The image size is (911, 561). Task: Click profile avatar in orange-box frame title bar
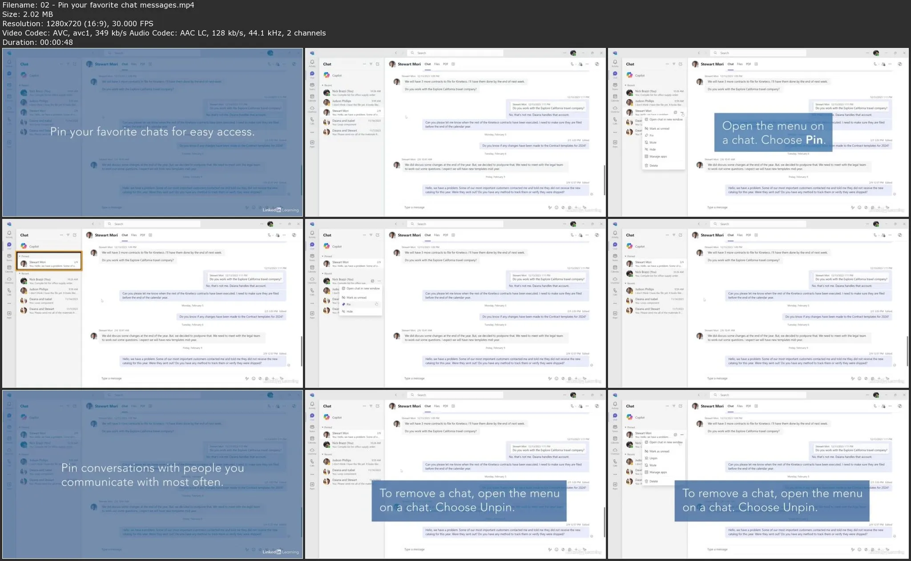point(270,224)
